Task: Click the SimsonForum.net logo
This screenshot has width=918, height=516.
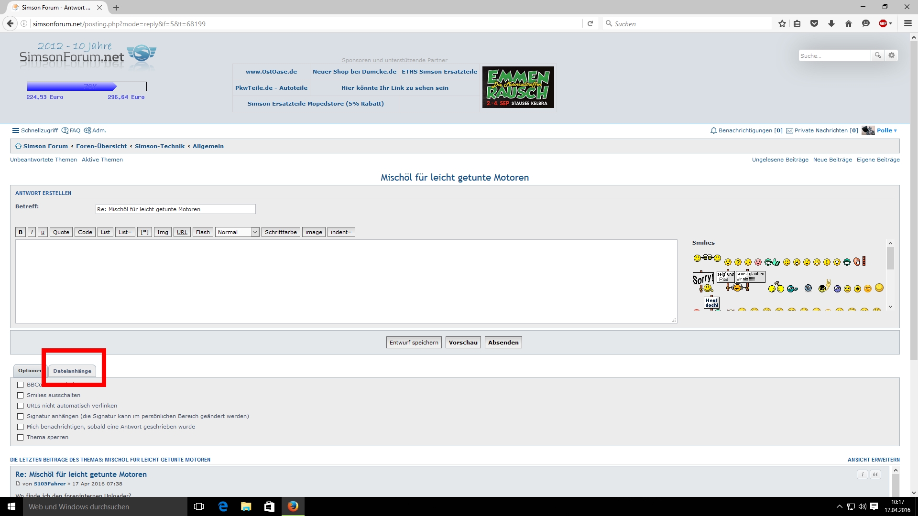Action: (x=87, y=55)
